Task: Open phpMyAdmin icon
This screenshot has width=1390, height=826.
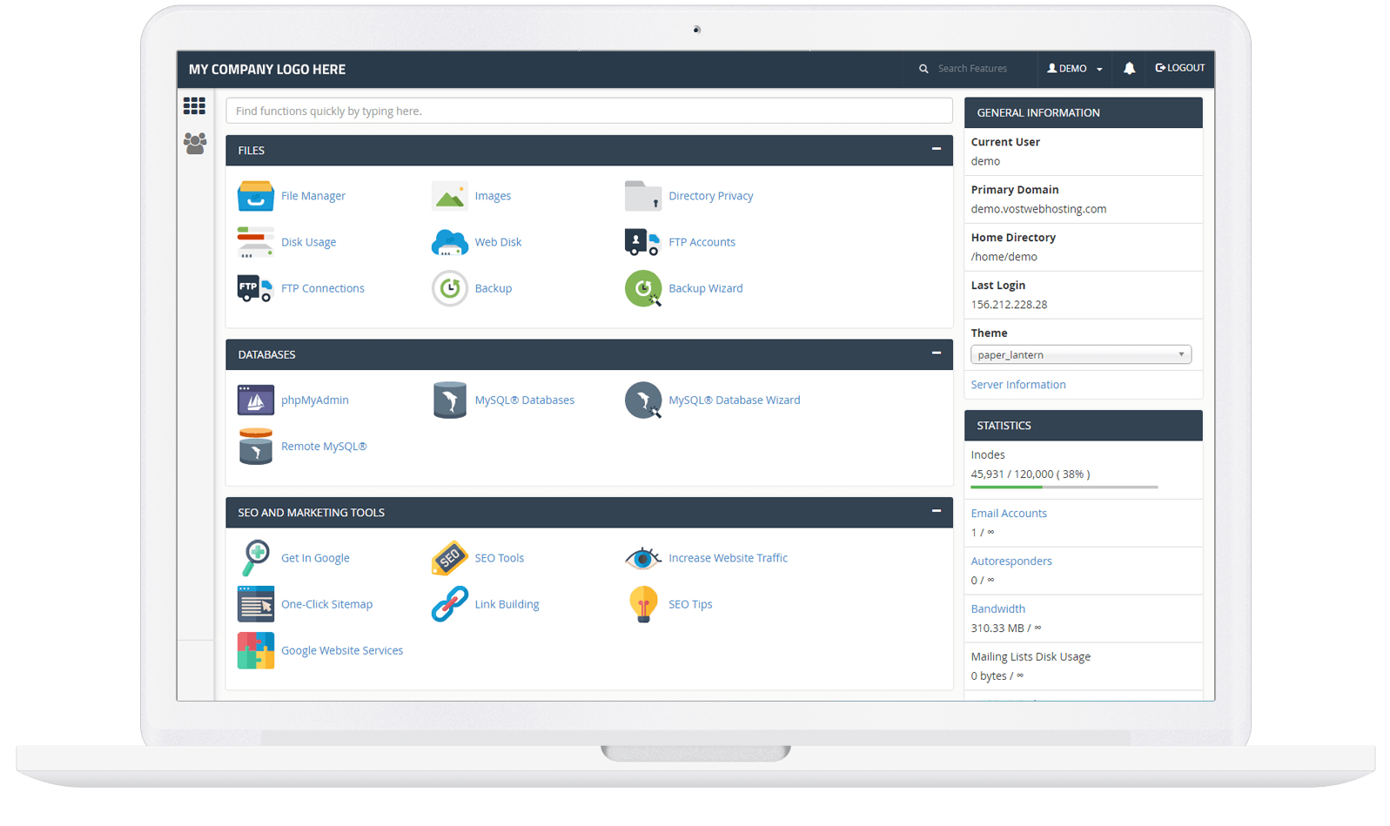Action: [x=255, y=400]
